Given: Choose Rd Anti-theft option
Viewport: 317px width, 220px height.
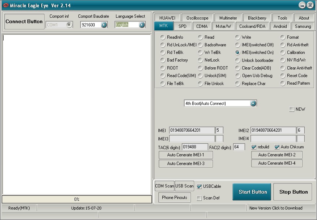Looking at the screenshot, I should click(x=295, y=45).
